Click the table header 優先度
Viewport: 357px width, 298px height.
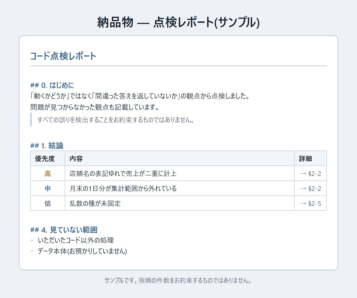pyautogui.click(x=48, y=159)
